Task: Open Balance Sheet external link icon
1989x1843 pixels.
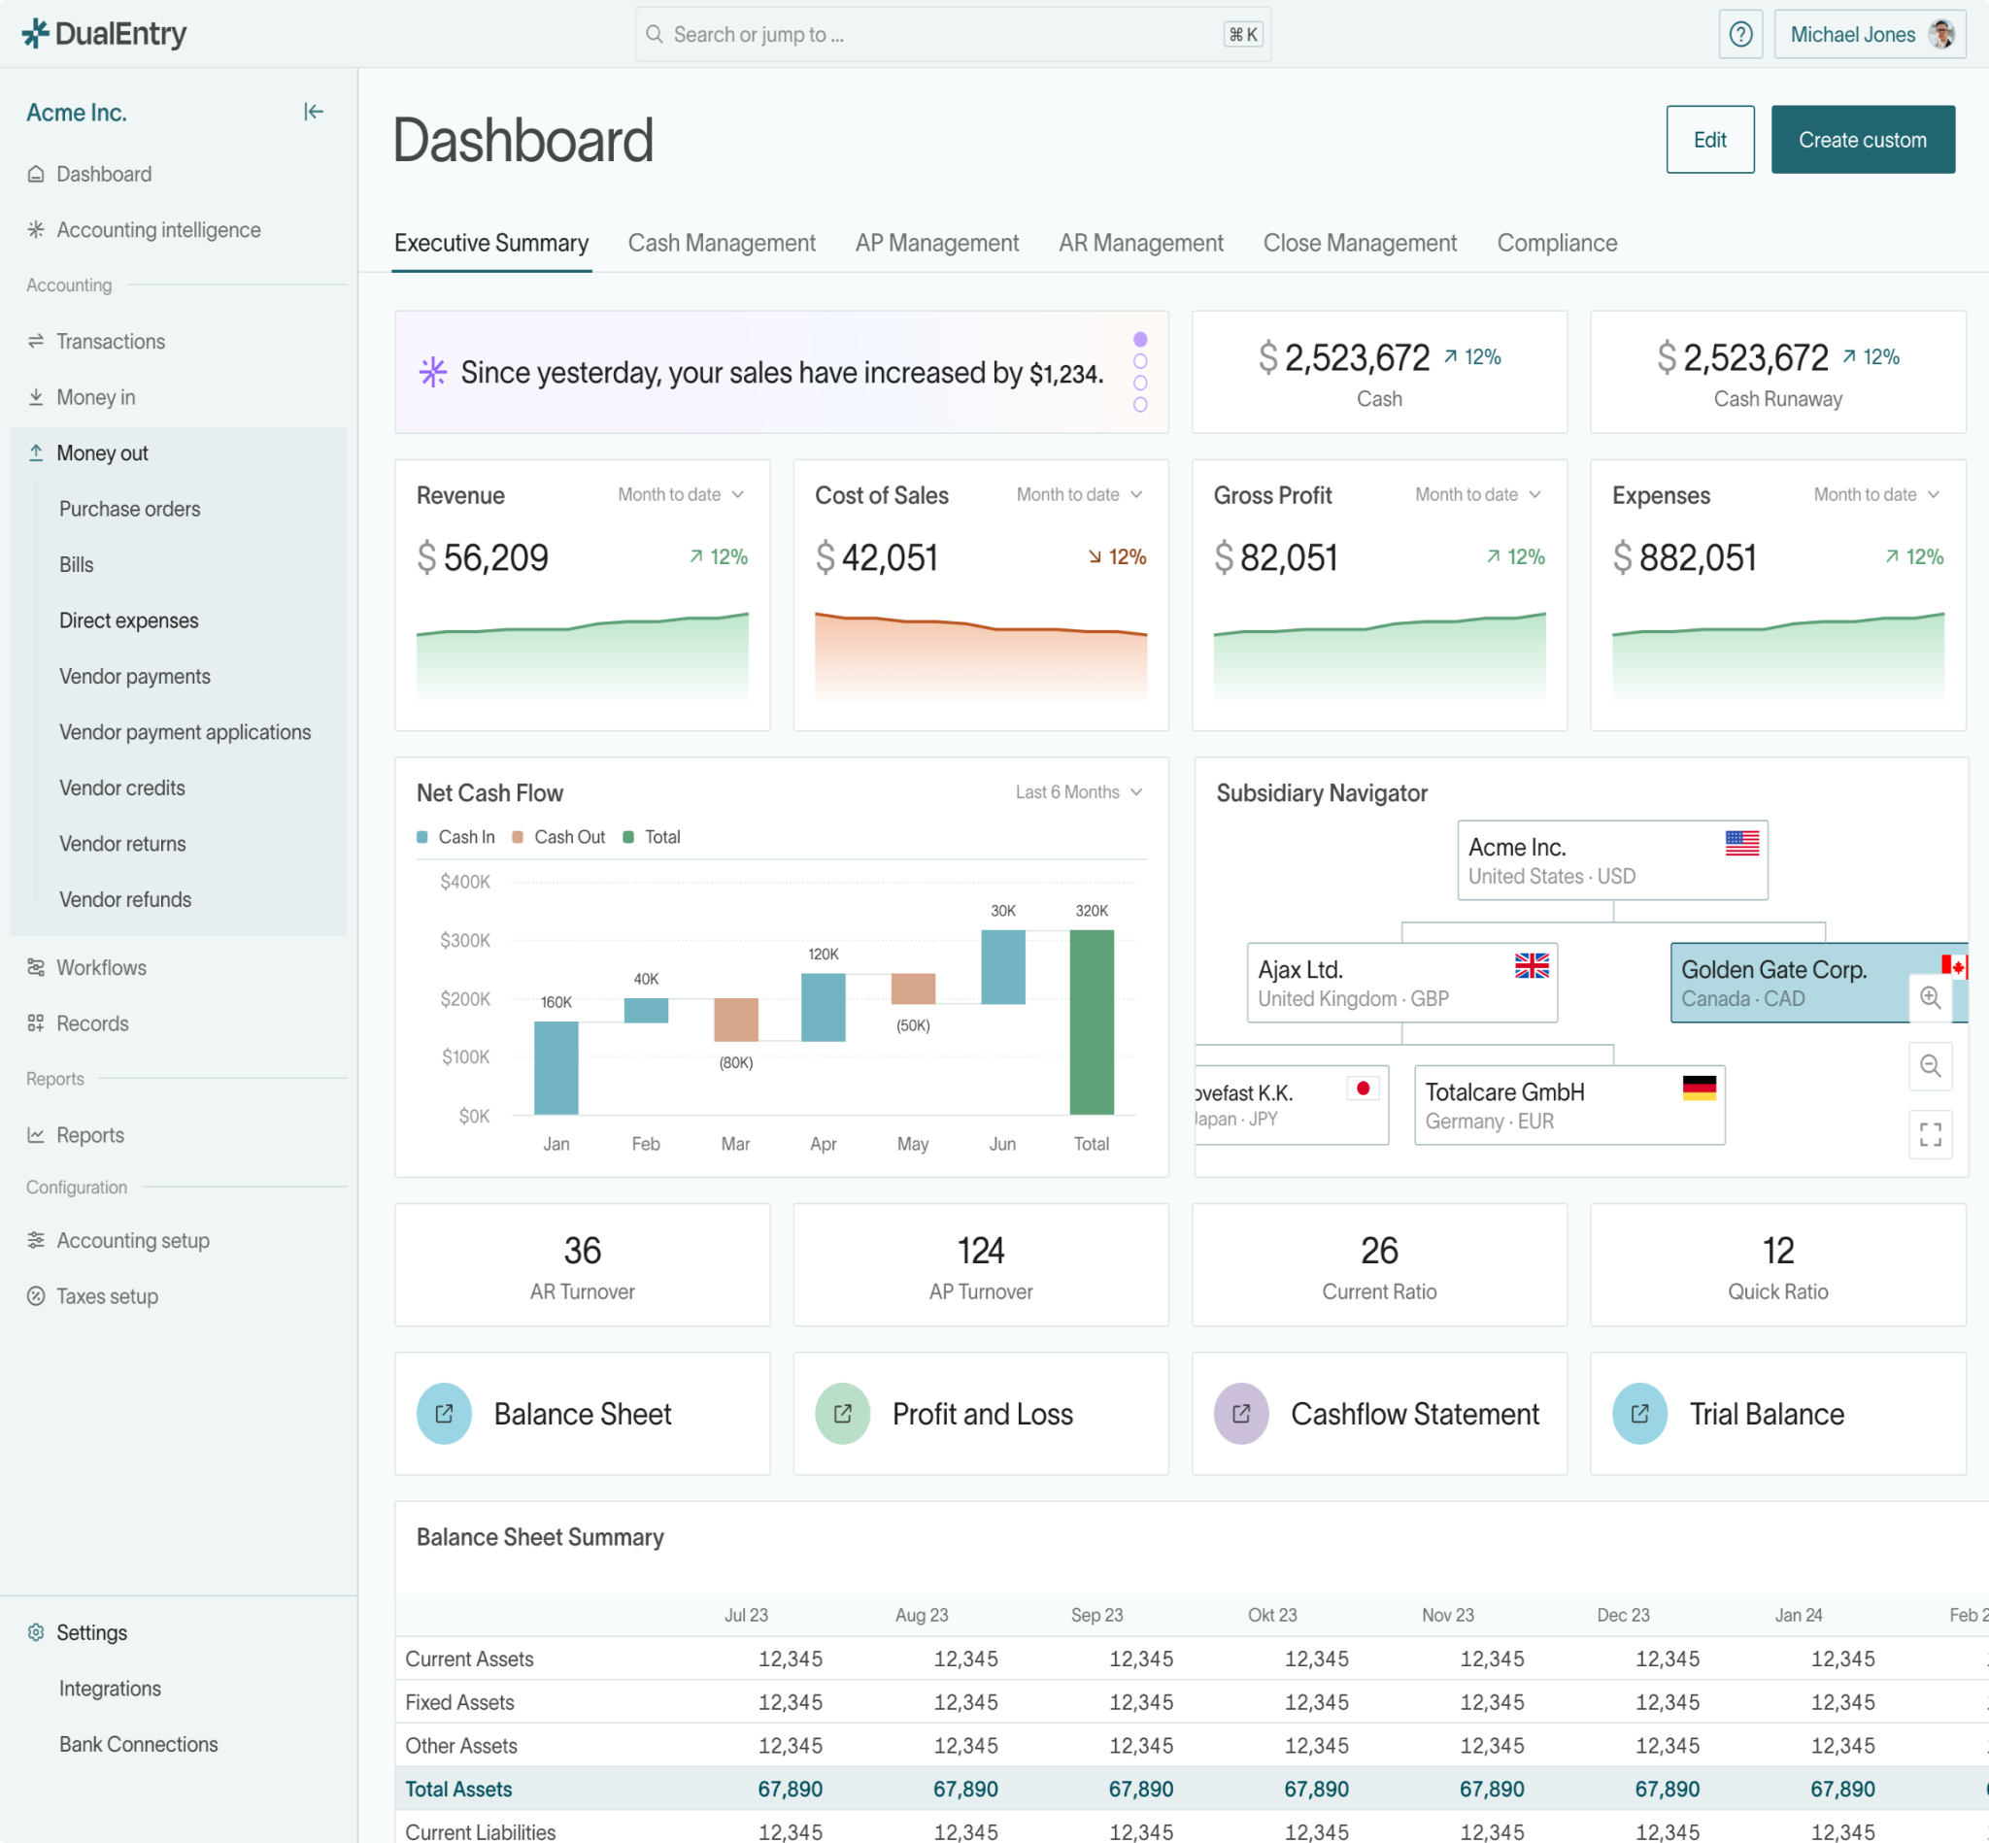Action: tap(444, 1413)
